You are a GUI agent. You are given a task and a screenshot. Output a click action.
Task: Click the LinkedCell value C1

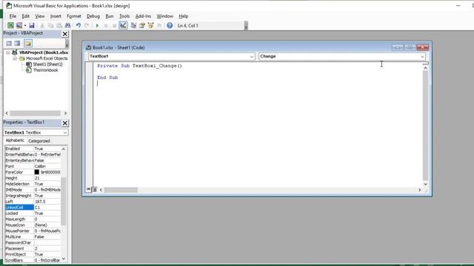coord(47,207)
